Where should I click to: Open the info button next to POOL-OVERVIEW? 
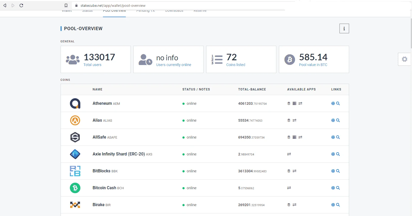coord(344,29)
